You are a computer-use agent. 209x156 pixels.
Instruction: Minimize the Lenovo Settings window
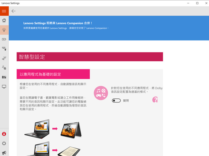[x=188, y=3]
